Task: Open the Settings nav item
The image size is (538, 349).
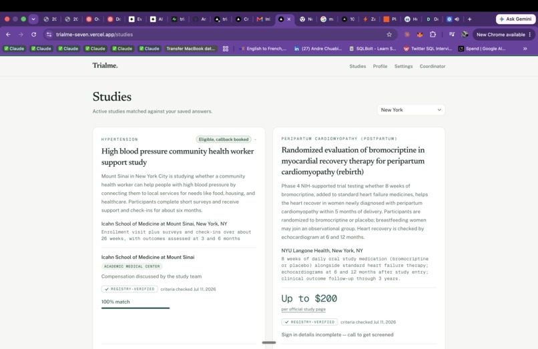Action: tap(403, 66)
